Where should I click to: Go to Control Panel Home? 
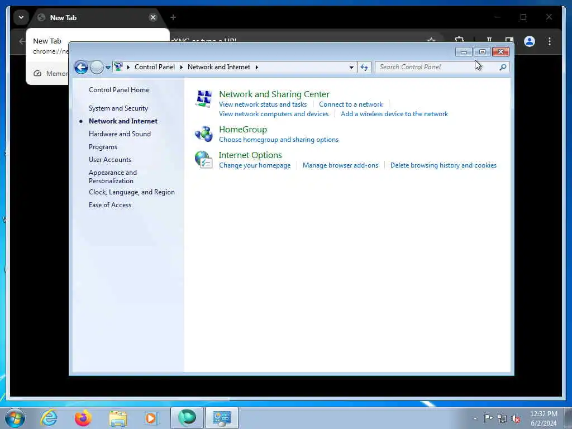[x=119, y=90]
